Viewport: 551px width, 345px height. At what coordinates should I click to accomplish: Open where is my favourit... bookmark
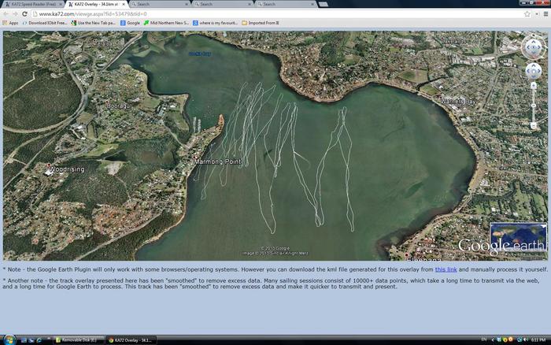tap(215, 23)
